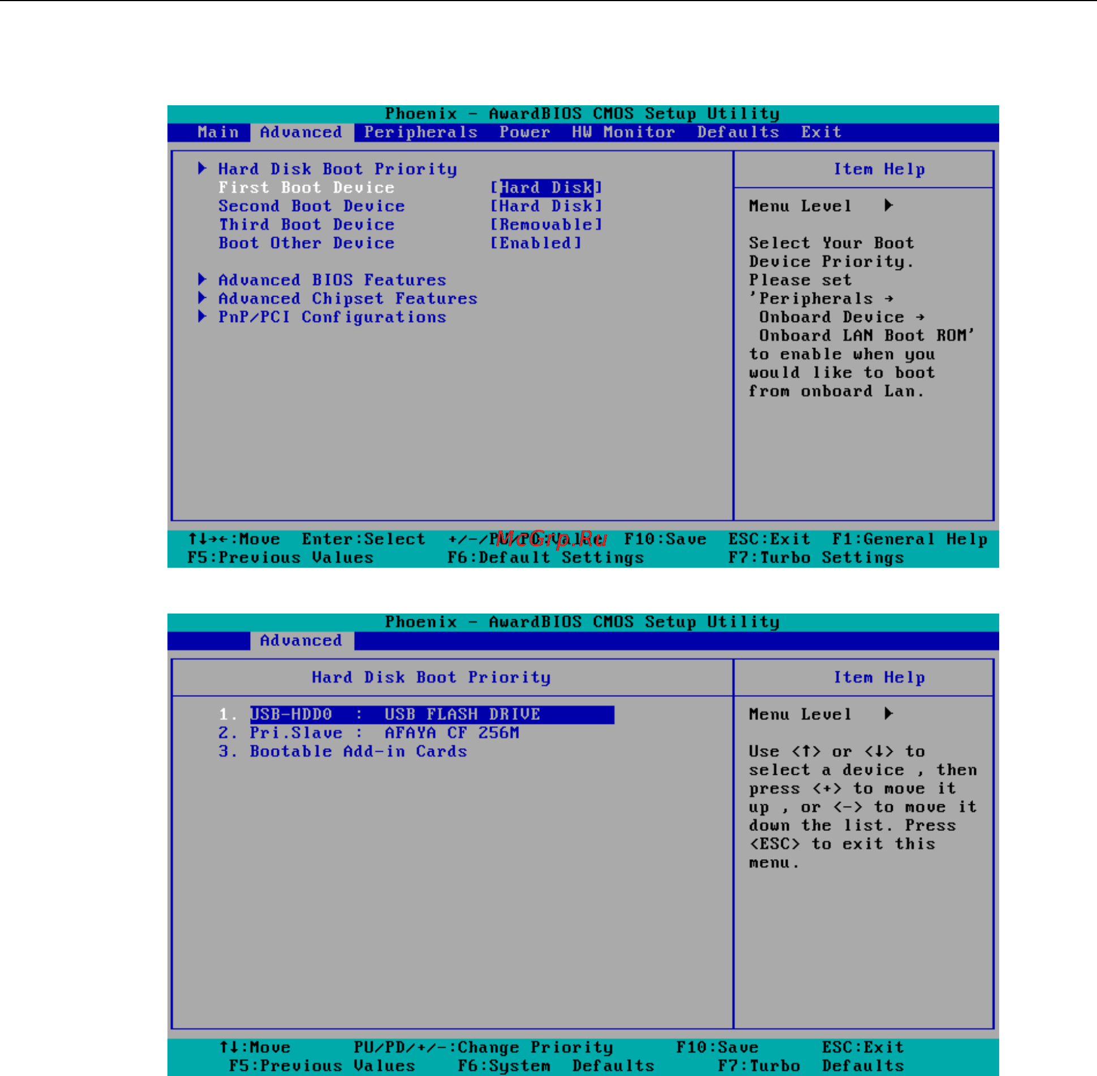Click F5:Previous Values in lower footer
The width and height of the screenshot is (1097, 1076).
tap(322, 1066)
